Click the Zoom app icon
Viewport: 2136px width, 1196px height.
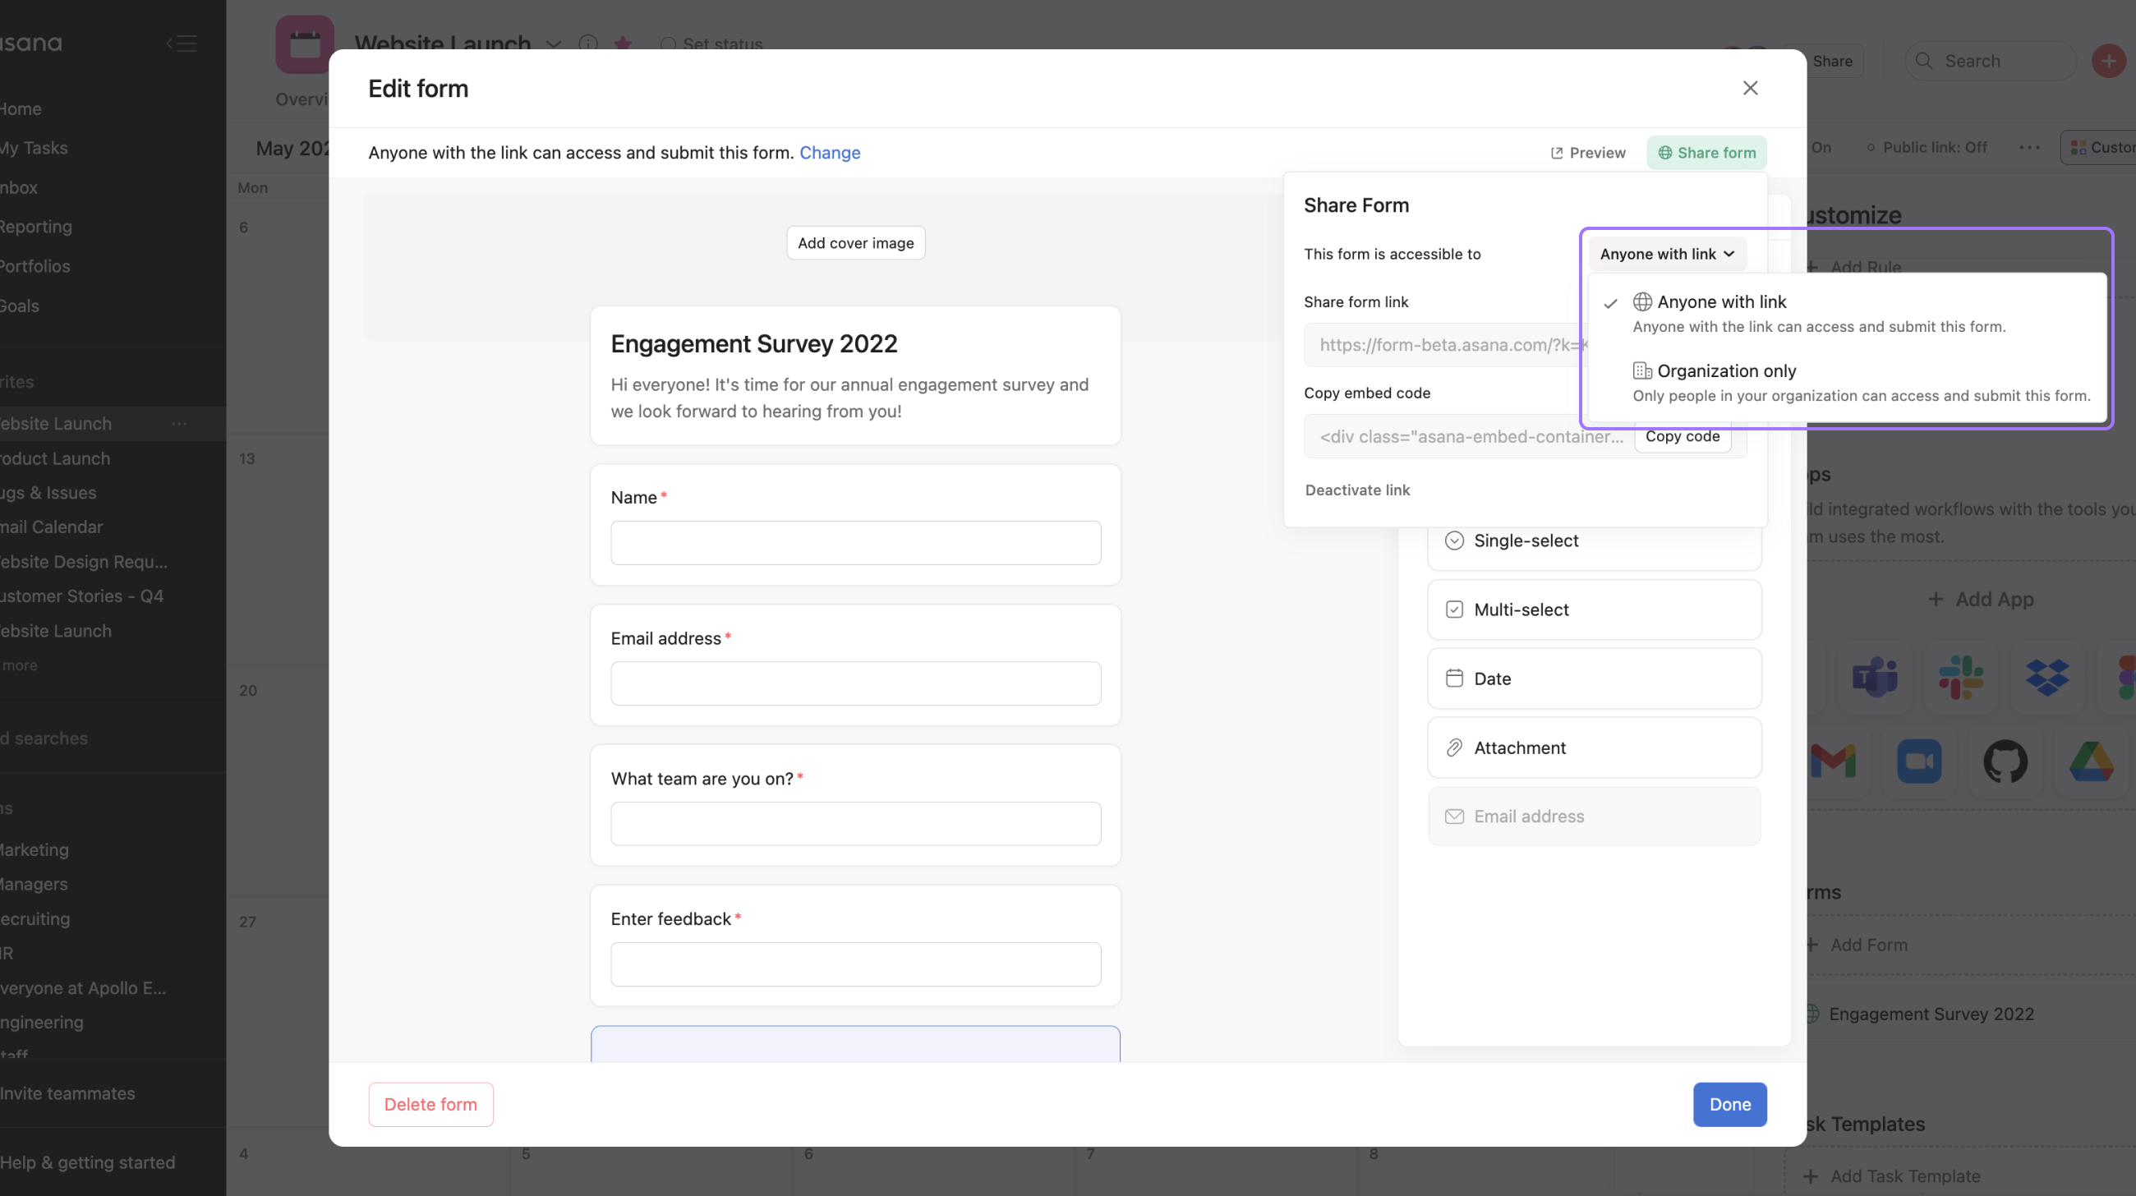click(x=1919, y=761)
